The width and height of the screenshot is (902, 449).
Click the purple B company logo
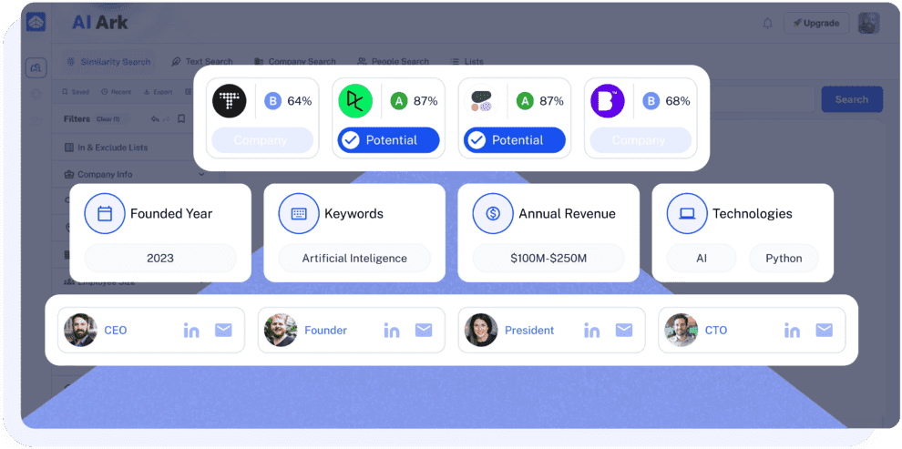coord(608,101)
